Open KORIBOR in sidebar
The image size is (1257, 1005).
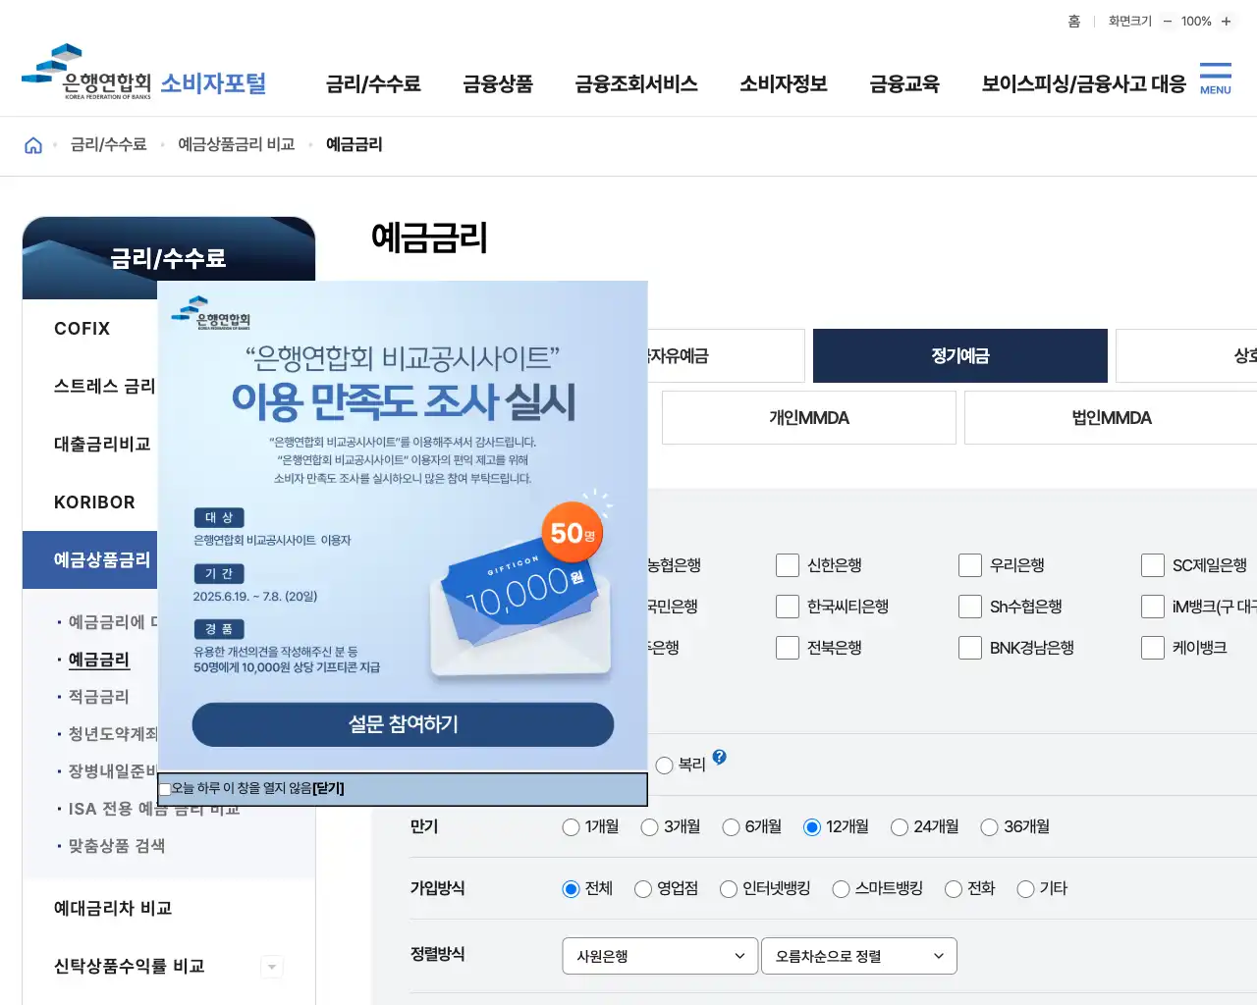click(x=94, y=502)
